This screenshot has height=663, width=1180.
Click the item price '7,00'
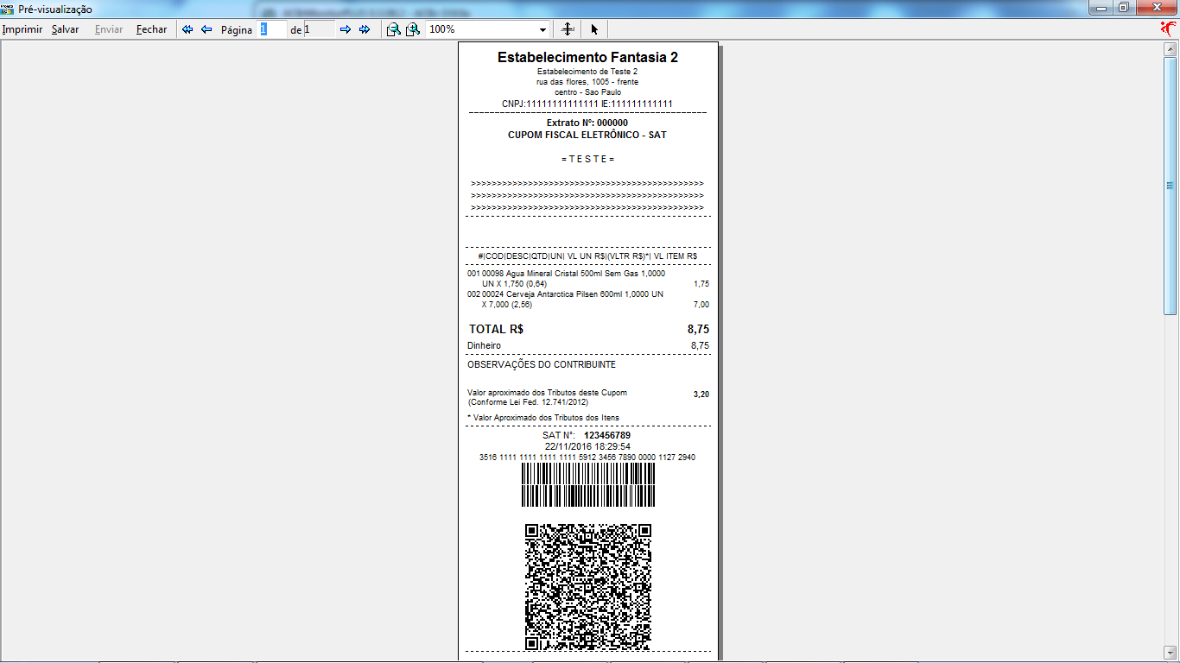tap(701, 305)
